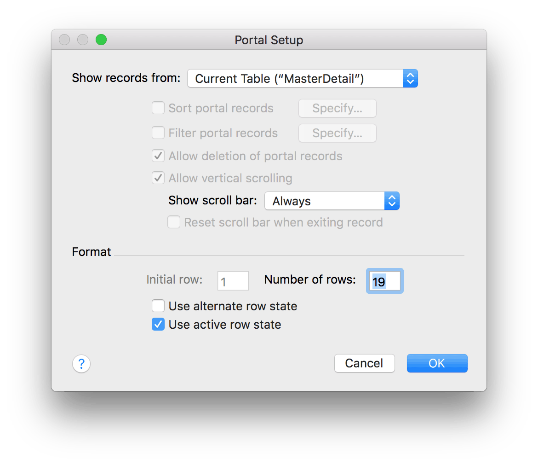The width and height of the screenshot is (538, 465).
Task: Cancel the Portal Setup dialog
Action: tap(364, 363)
